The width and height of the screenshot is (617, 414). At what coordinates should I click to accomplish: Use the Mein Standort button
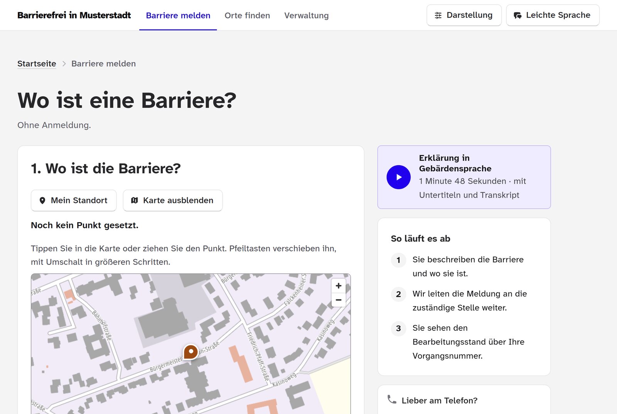click(74, 200)
